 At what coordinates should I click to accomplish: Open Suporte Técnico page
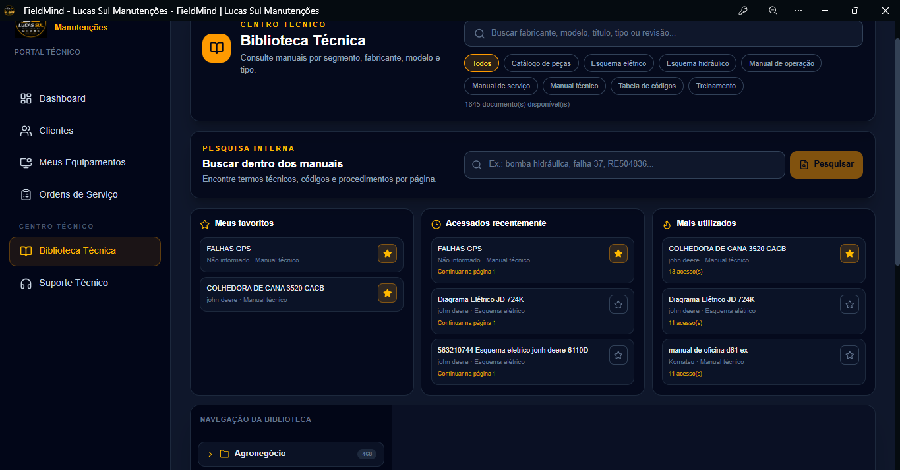pyautogui.click(x=84, y=283)
